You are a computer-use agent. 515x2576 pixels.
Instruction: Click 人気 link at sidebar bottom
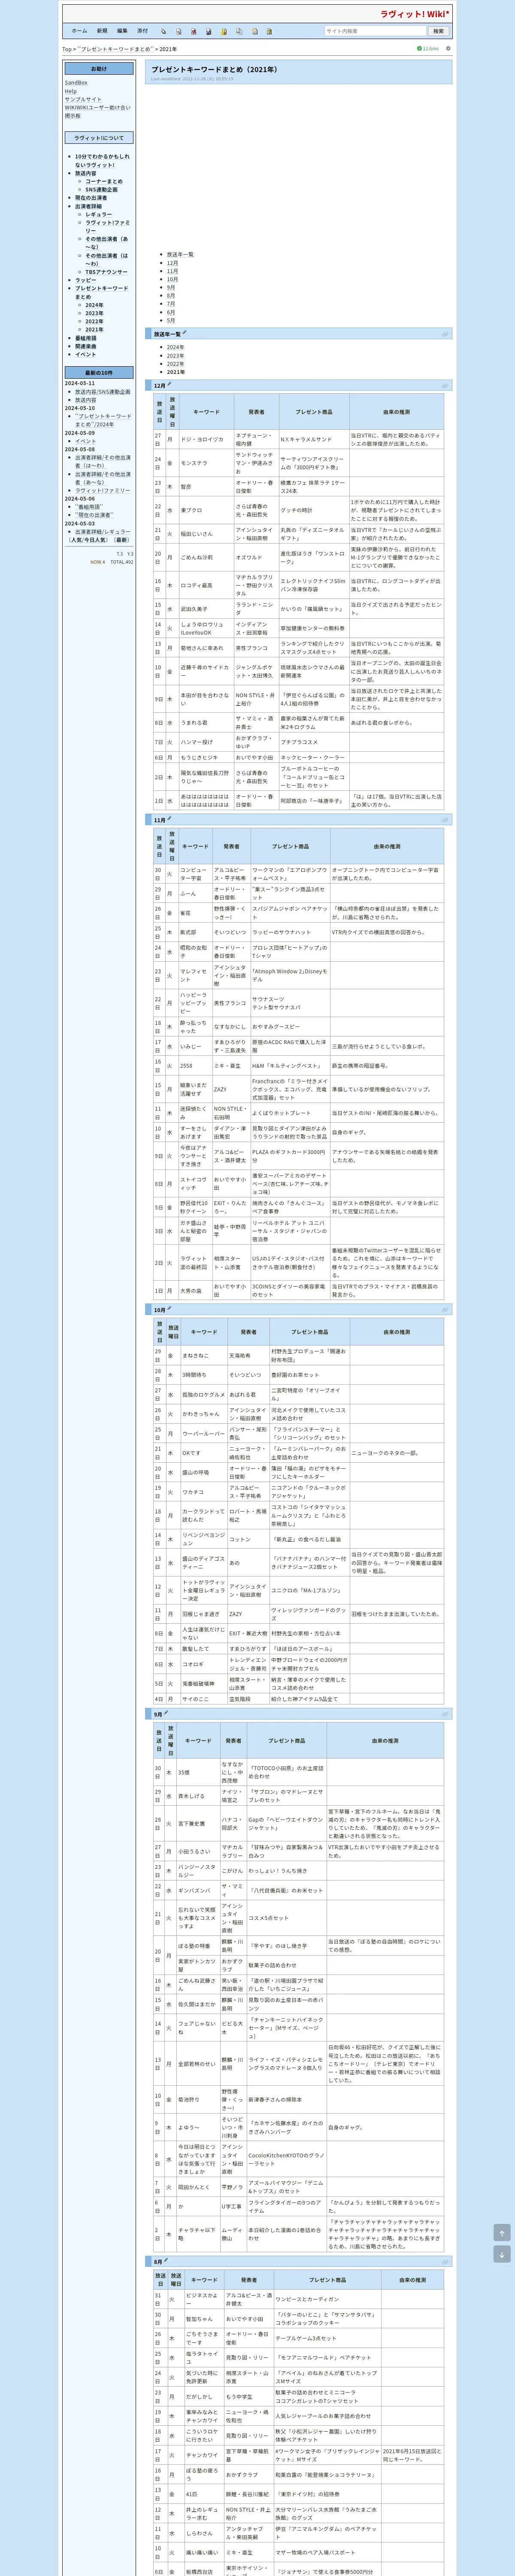77,540
